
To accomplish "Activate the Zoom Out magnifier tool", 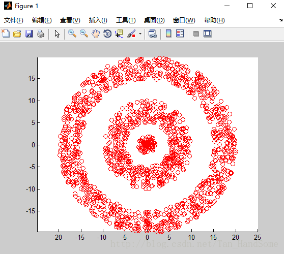I will 84,34.
